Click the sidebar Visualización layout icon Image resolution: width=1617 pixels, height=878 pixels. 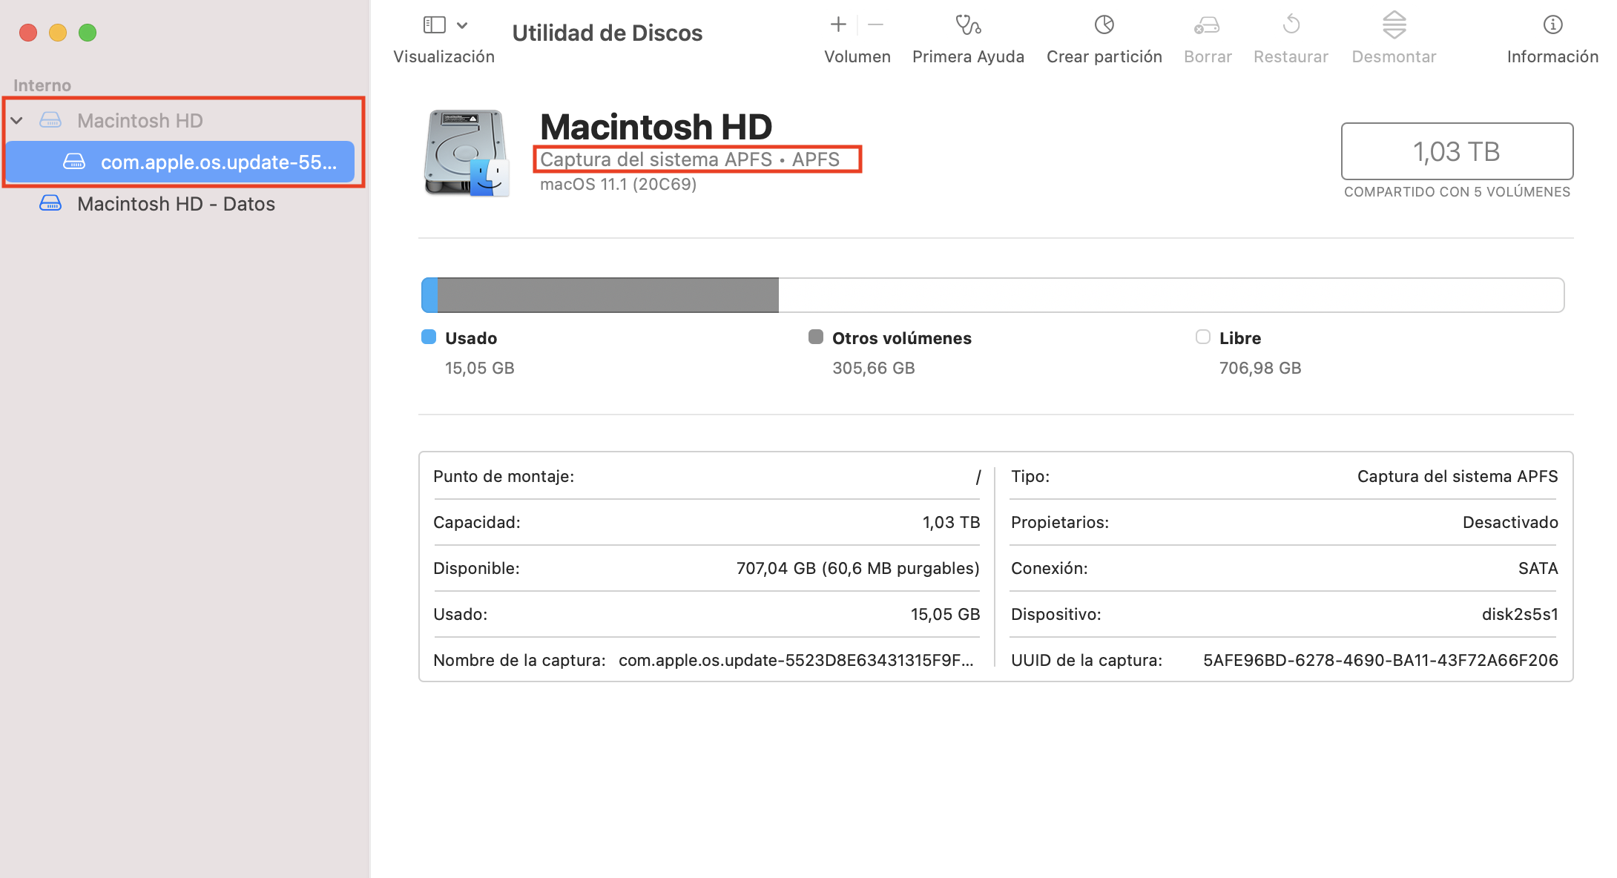(434, 25)
